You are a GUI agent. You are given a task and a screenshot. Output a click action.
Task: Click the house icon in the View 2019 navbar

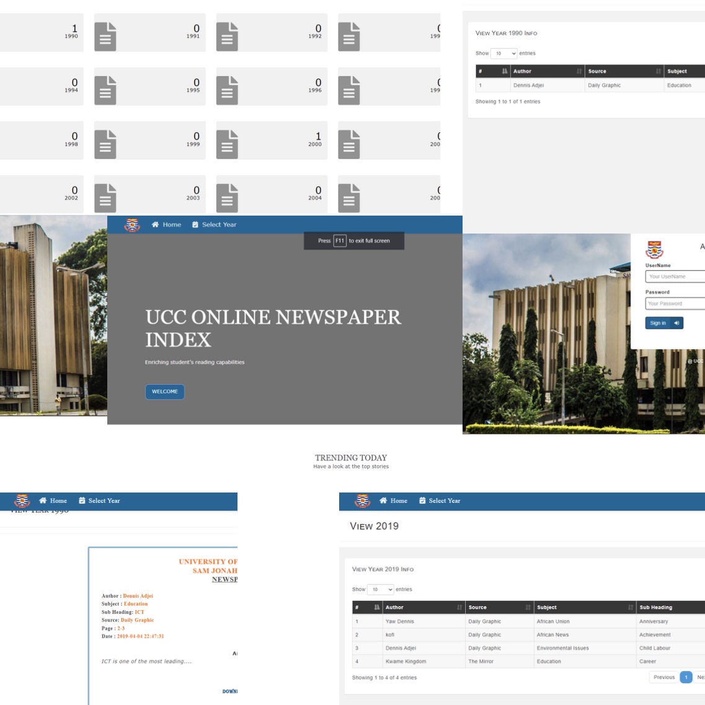(x=383, y=501)
